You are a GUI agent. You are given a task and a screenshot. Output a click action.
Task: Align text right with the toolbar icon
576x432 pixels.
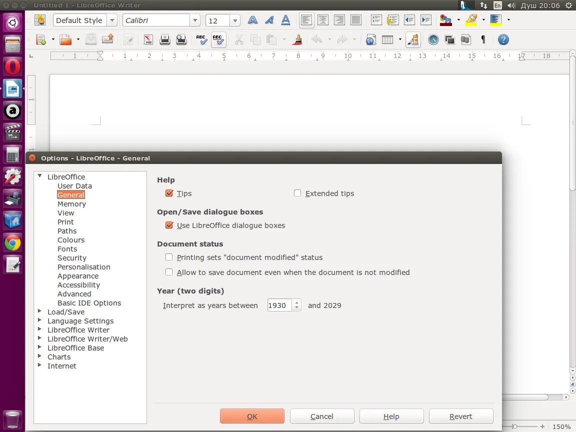click(x=339, y=20)
